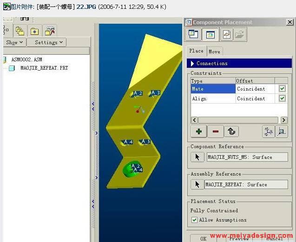Image resolution: width=296 pixels, height=242 pixels.
Task: Open the Show dropdown menu
Action: coord(14,42)
